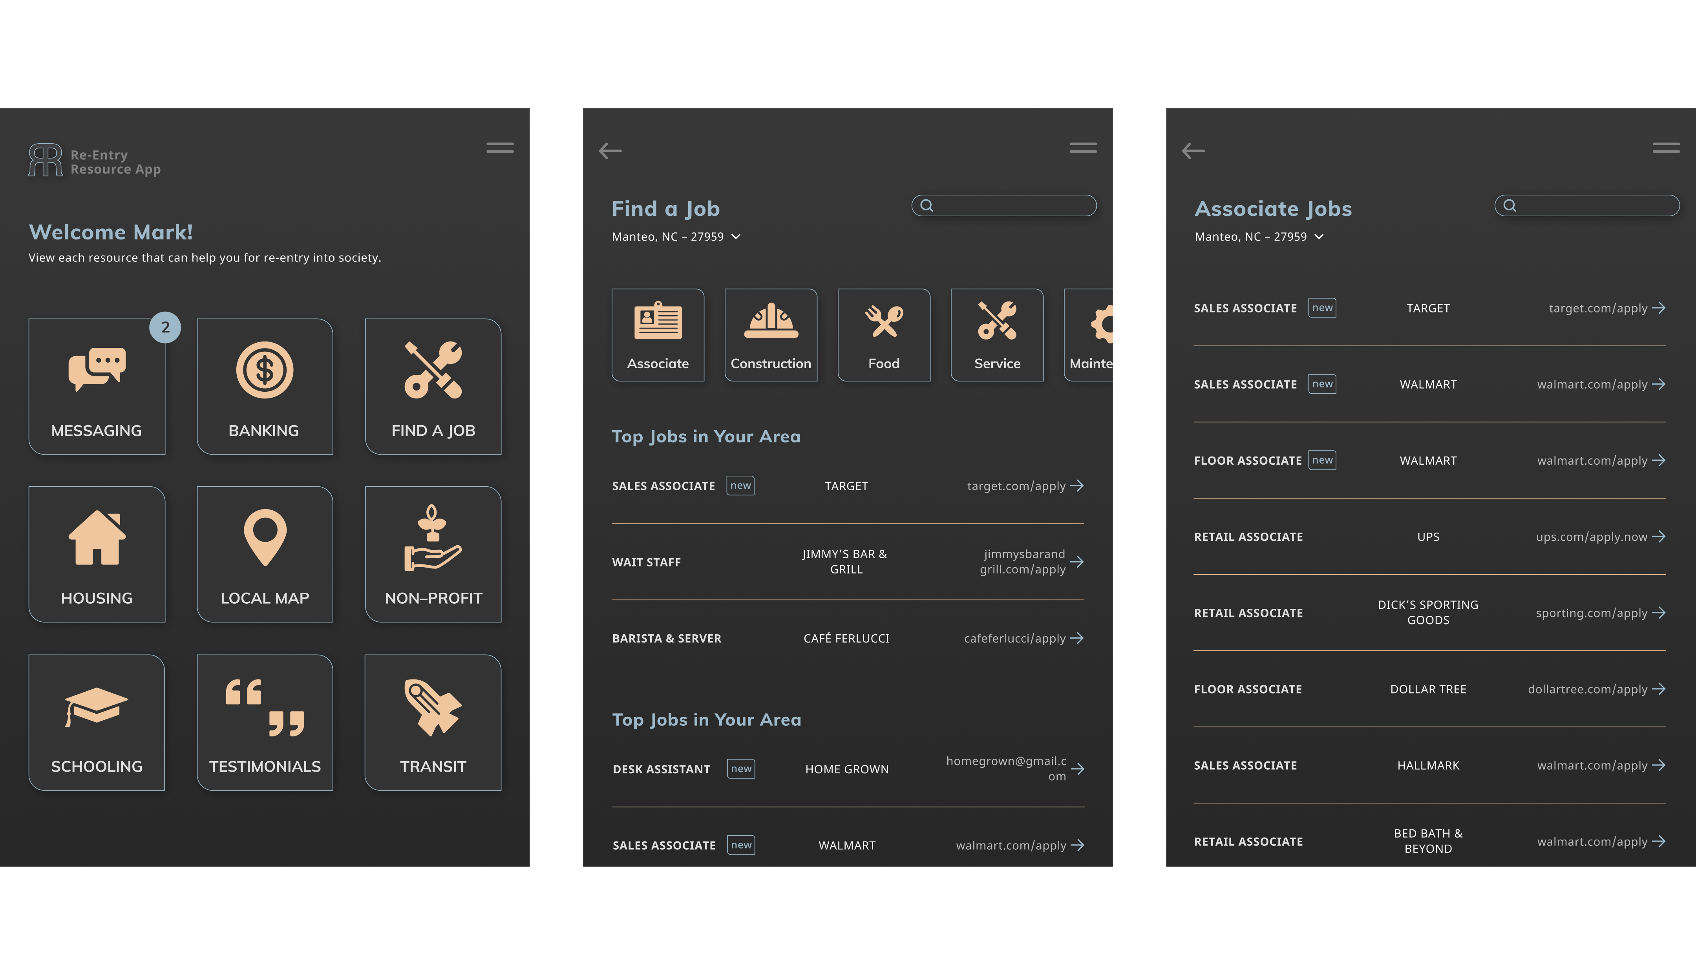
Task: Select WAIT STAFF job title
Action: click(646, 562)
